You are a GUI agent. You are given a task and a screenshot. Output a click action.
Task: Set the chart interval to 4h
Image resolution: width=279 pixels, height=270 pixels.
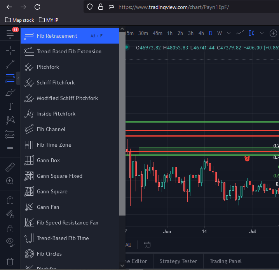201,33
